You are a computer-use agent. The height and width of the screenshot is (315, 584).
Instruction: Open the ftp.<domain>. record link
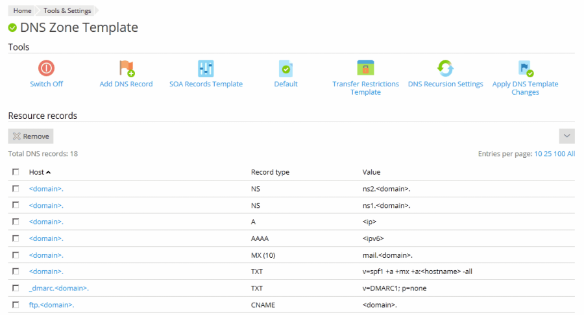[51, 305]
